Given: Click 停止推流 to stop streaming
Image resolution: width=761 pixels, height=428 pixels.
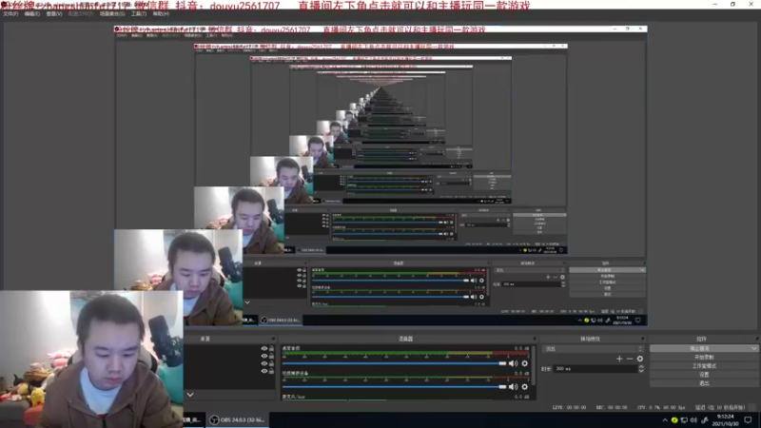Looking at the screenshot, I should point(699,348).
